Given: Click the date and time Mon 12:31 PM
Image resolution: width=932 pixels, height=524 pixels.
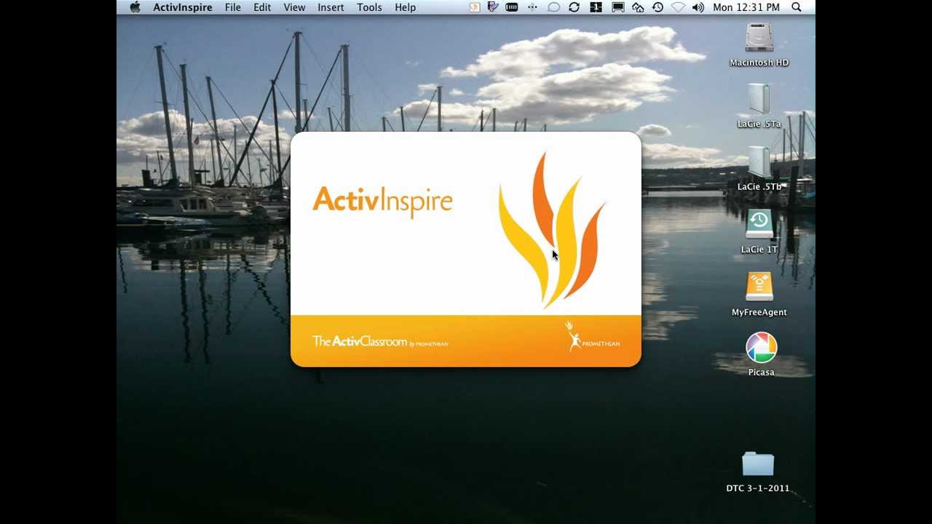Looking at the screenshot, I should [x=746, y=7].
